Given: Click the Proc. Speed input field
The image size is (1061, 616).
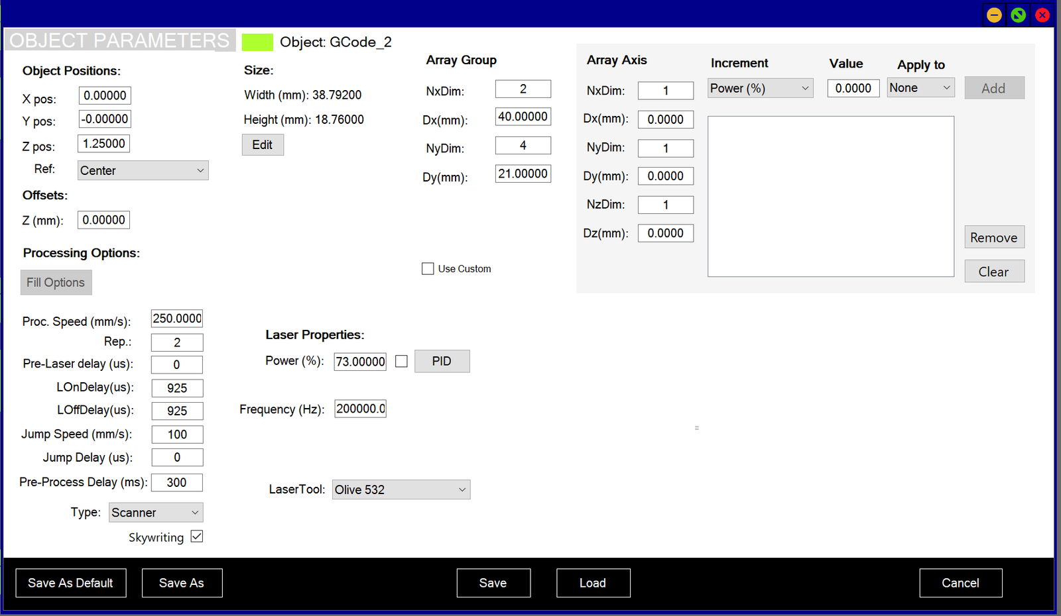Looking at the screenshot, I should click(177, 319).
